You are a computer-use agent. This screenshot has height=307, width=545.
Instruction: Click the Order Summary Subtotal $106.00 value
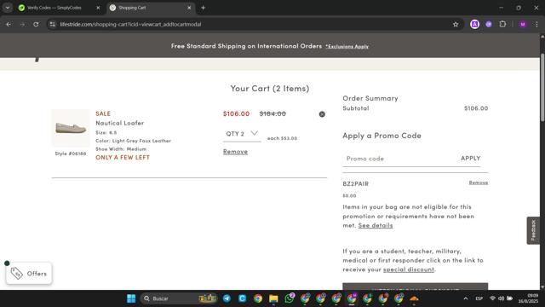point(476,108)
